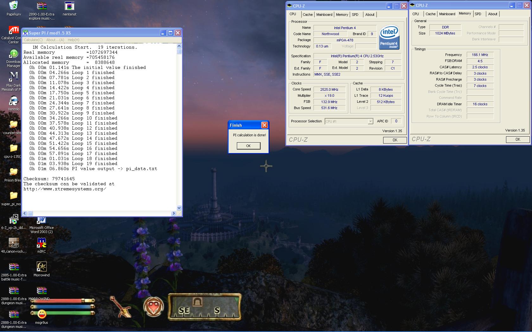Click horizontal scroll left arrow in Super PI
This screenshot has width=532, height=332.
(25, 213)
